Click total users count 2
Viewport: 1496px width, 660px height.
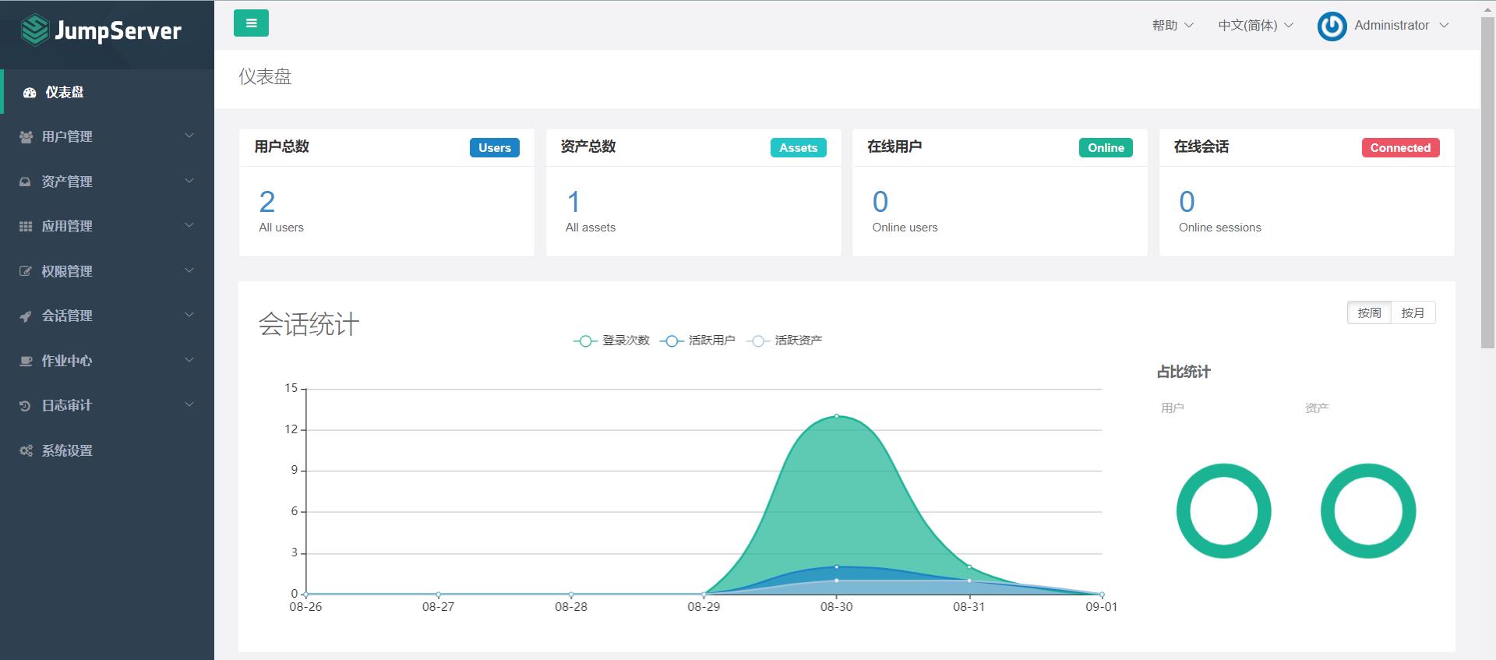tap(267, 202)
